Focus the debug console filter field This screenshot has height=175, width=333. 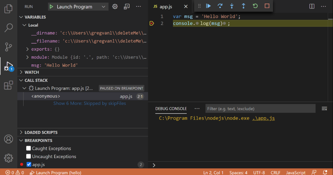coord(261,109)
